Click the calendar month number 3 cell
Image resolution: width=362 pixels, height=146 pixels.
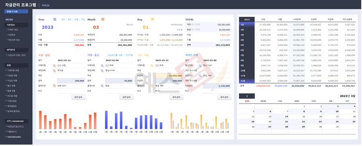(247, 96)
